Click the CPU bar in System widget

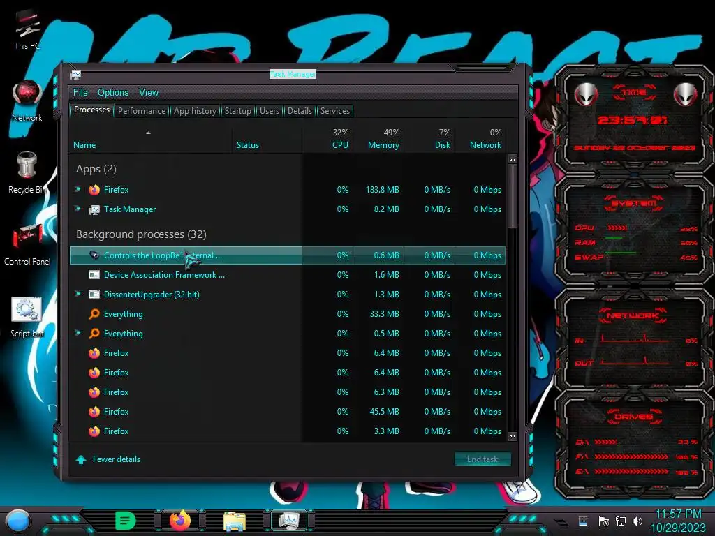point(617,228)
